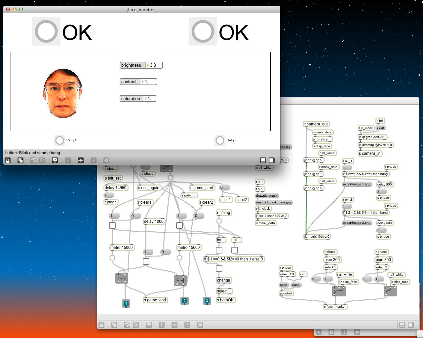423x338 pixels.
Task: Click the right OK bang button
Action: pyautogui.click(x=203, y=31)
